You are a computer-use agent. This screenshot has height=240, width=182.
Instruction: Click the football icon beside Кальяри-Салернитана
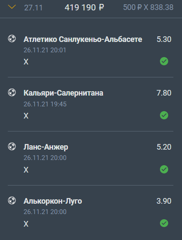[x=12, y=93]
